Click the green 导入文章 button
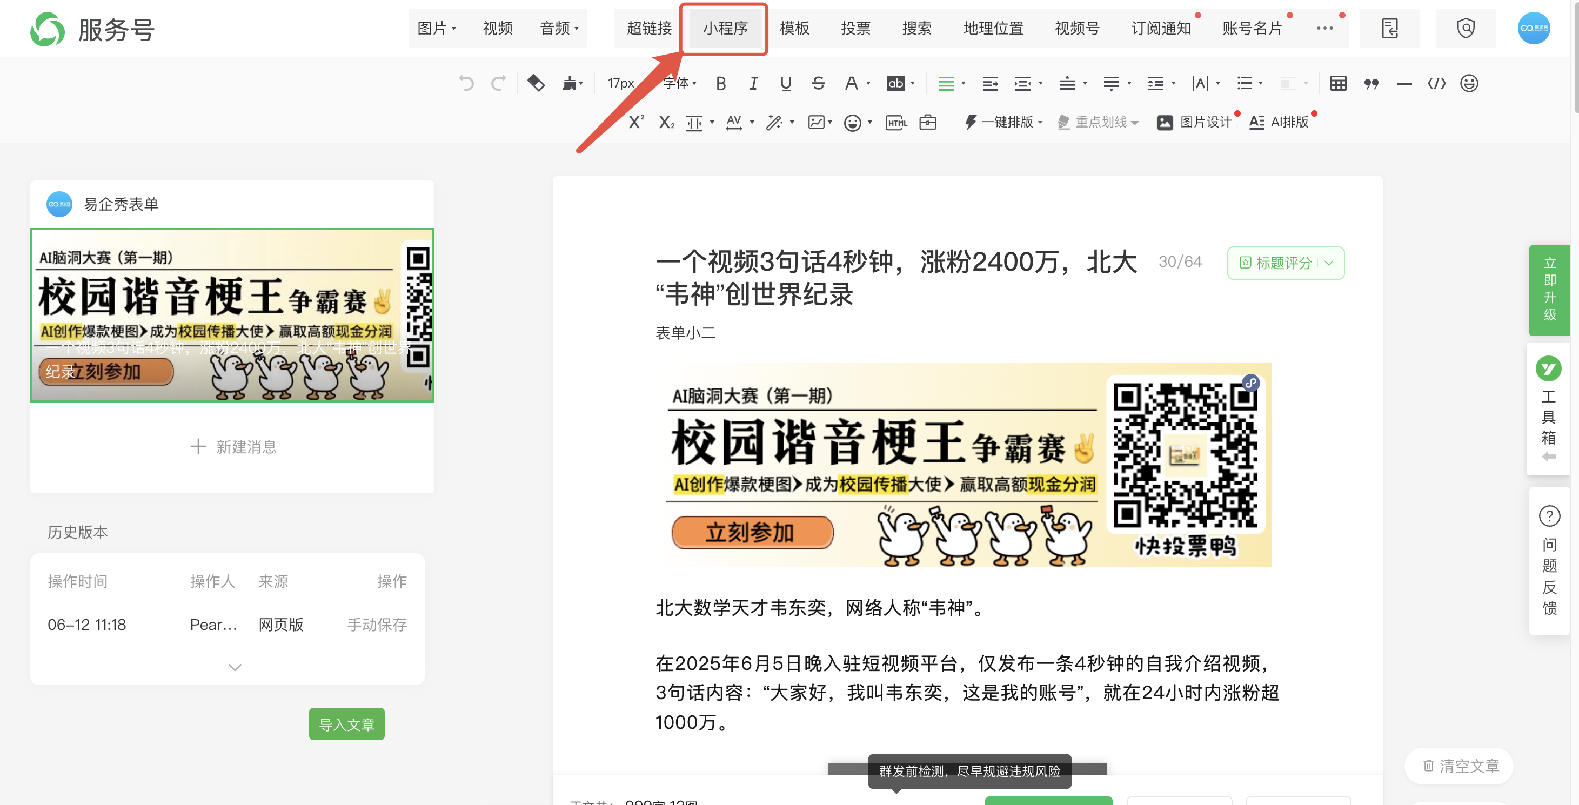1579x805 pixels. (346, 724)
